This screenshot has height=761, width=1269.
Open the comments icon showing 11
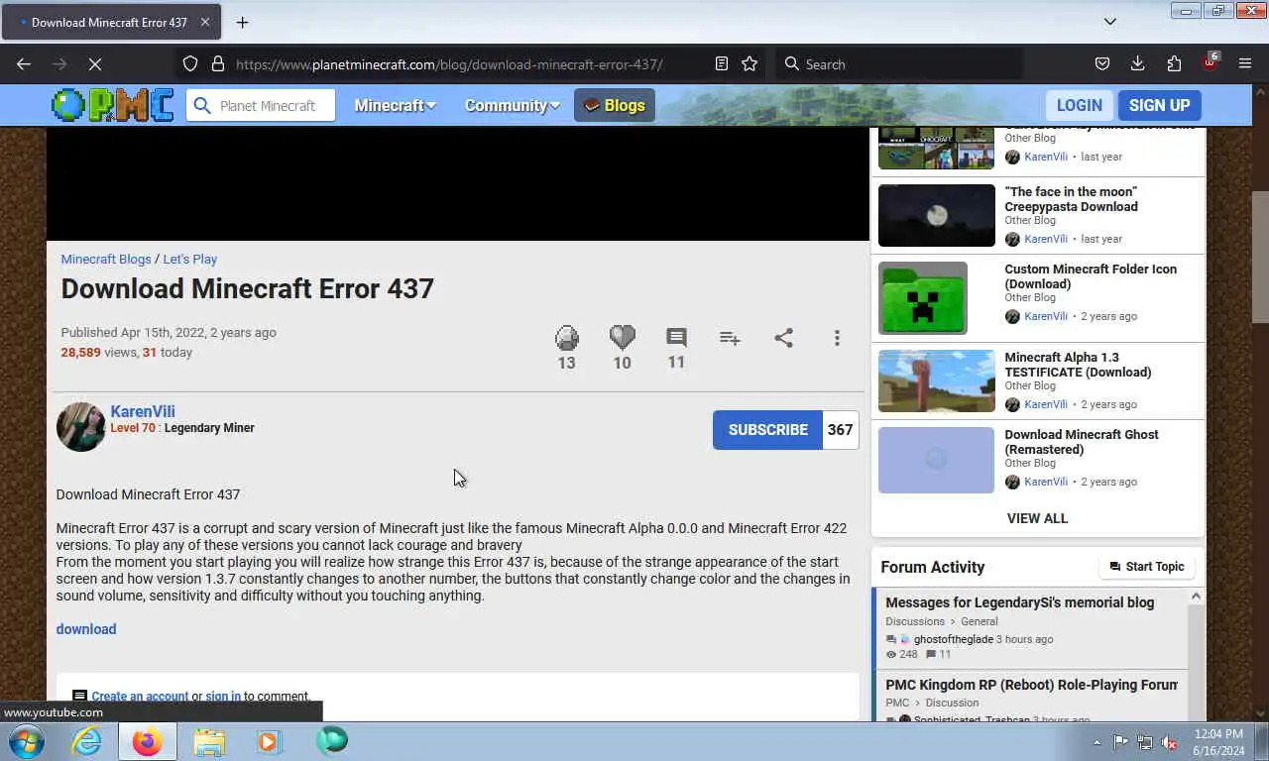point(676,338)
